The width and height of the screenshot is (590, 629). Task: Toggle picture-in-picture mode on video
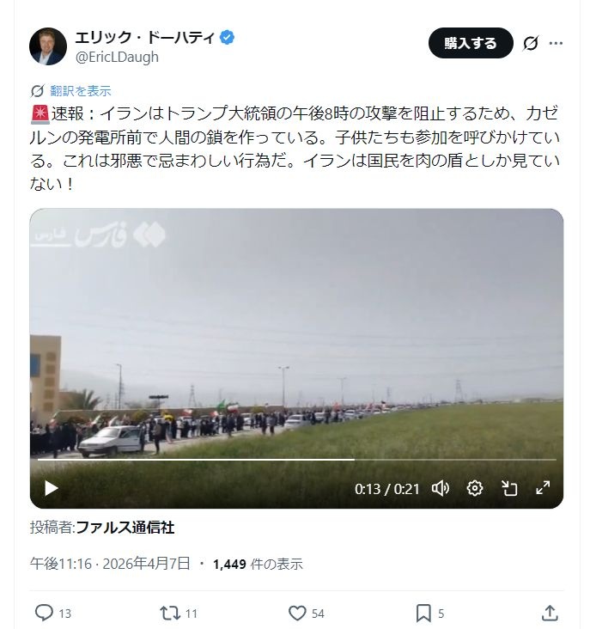pos(509,489)
